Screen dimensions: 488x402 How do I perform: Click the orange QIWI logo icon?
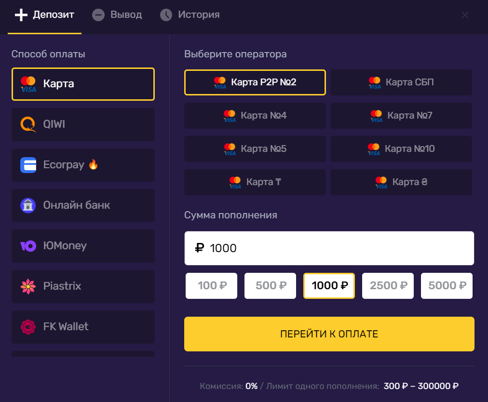click(28, 124)
